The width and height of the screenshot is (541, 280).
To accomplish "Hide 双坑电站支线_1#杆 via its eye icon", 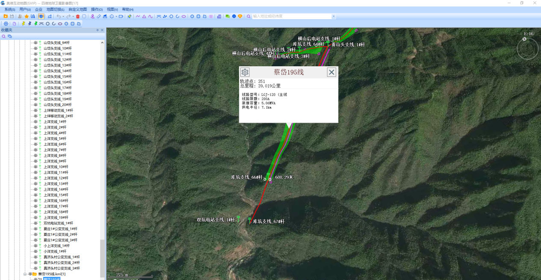I will point(36,223).
